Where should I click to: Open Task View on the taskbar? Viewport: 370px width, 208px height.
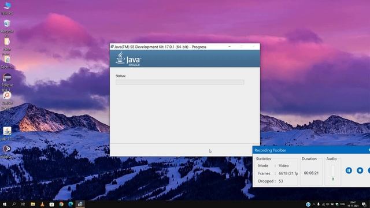coord(23,204)
